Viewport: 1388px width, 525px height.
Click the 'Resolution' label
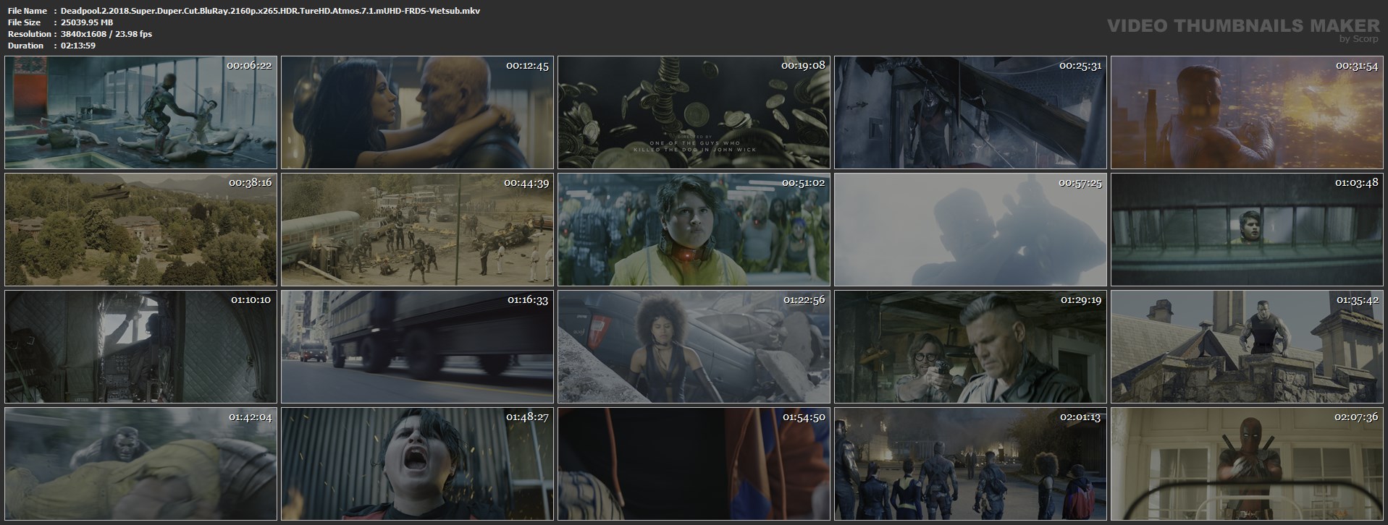click(x=29, y=34)
